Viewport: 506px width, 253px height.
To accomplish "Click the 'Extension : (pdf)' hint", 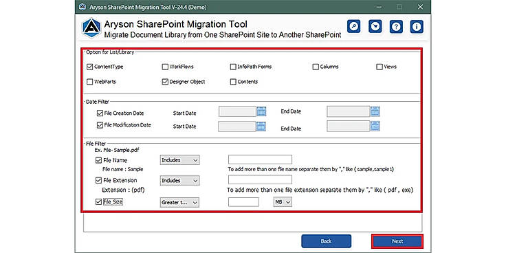I will 123,190.
